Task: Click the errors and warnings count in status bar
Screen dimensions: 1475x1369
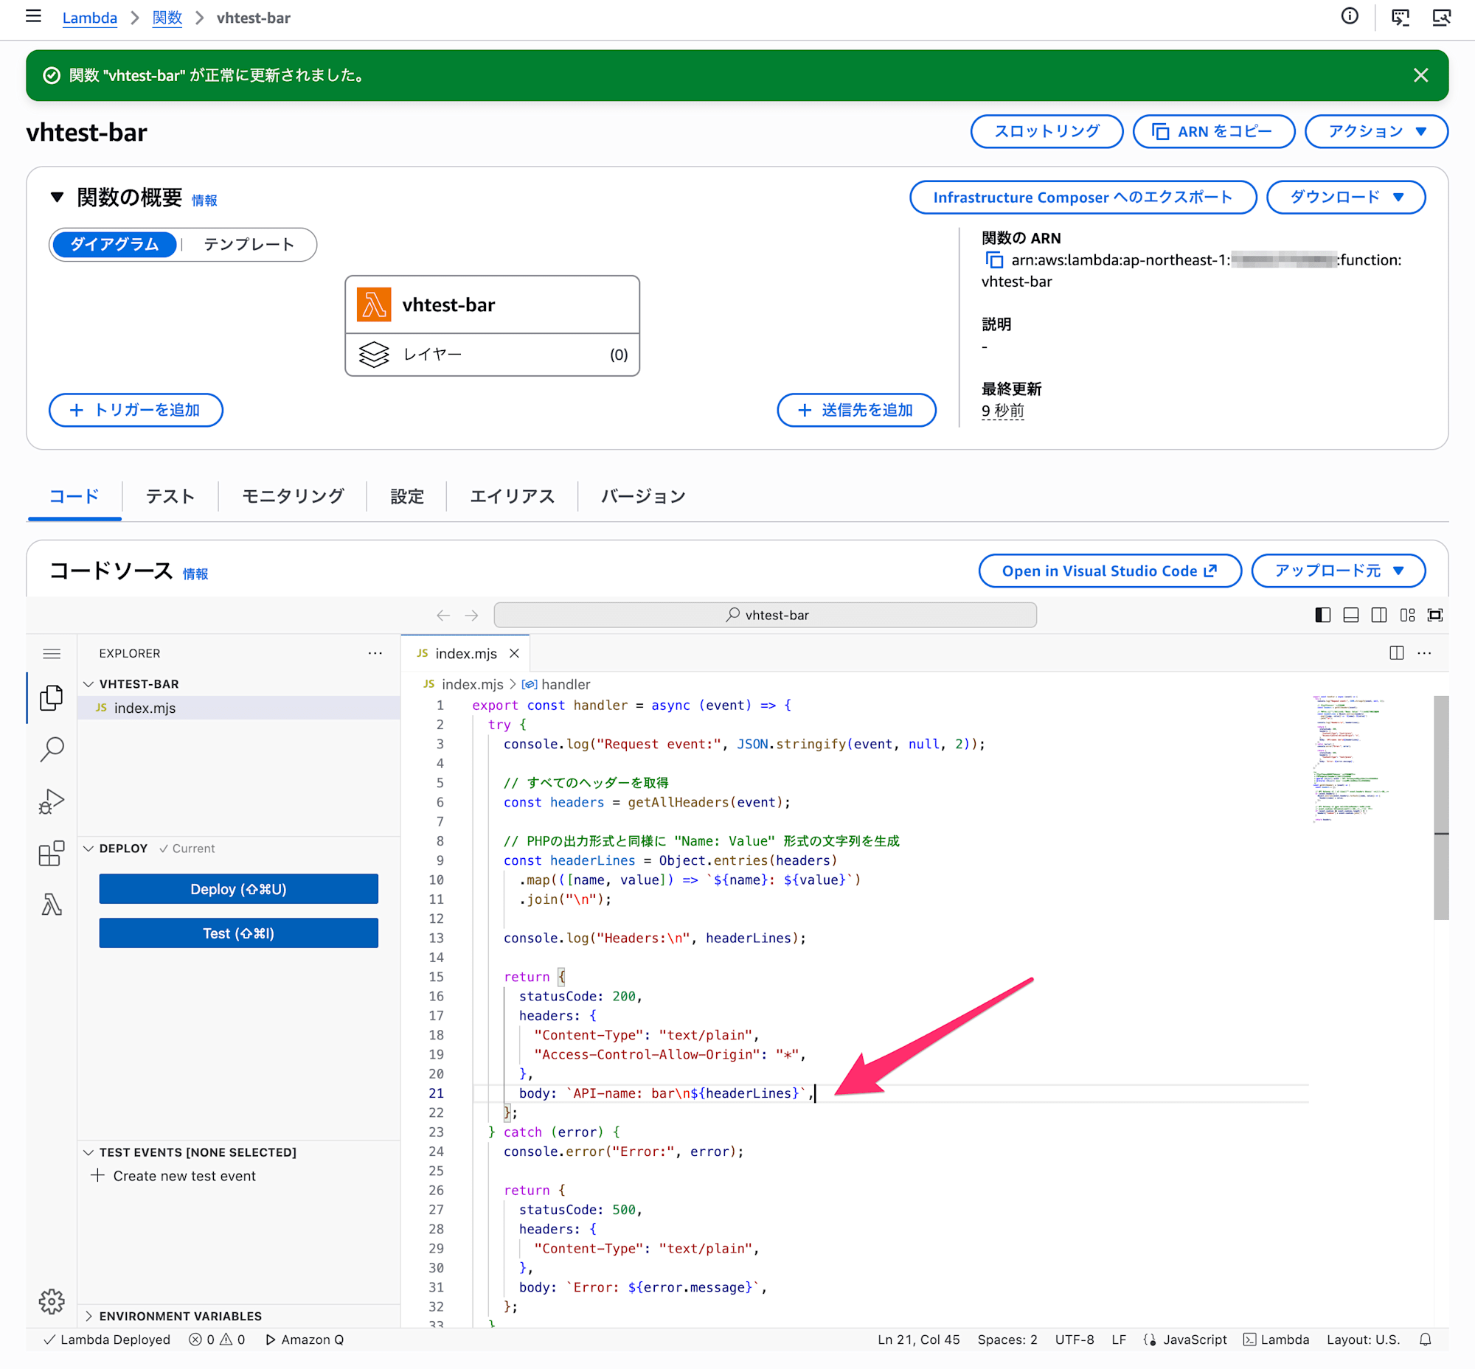Action: 217,1340
